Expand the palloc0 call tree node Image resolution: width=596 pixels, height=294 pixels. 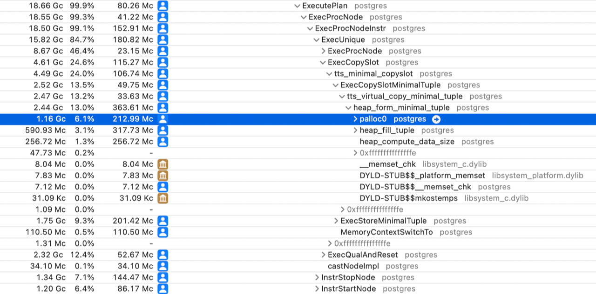point(356,119)
